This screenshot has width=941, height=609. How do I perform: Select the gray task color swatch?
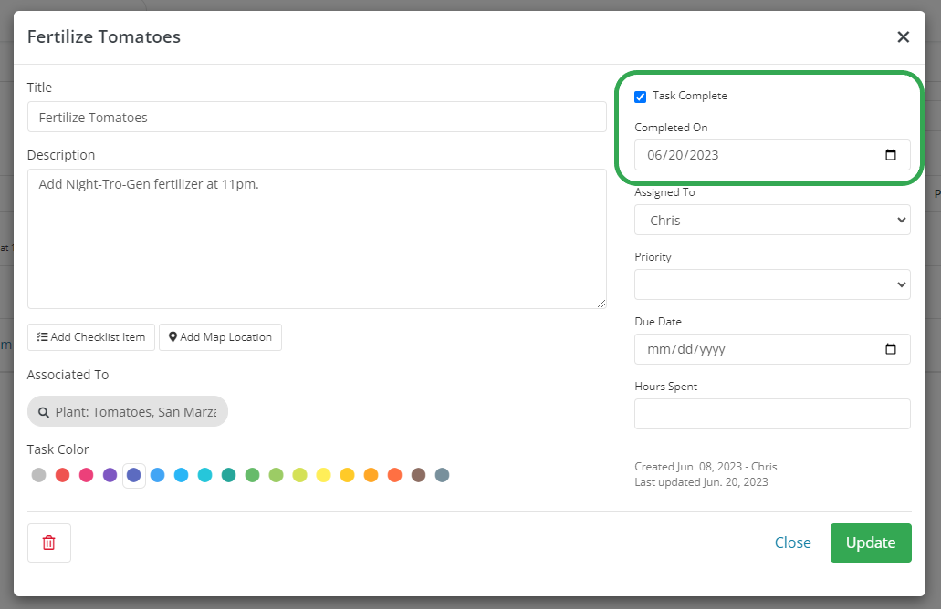(38, 475)
